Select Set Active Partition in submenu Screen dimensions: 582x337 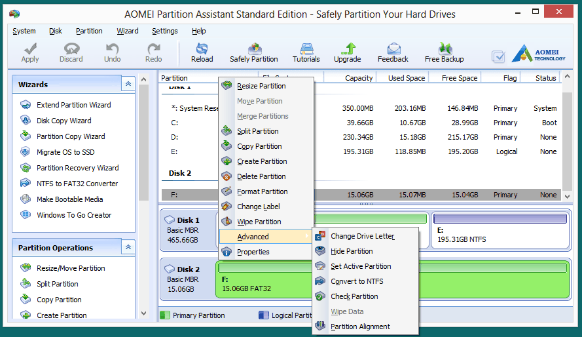(x=365, y=266)
